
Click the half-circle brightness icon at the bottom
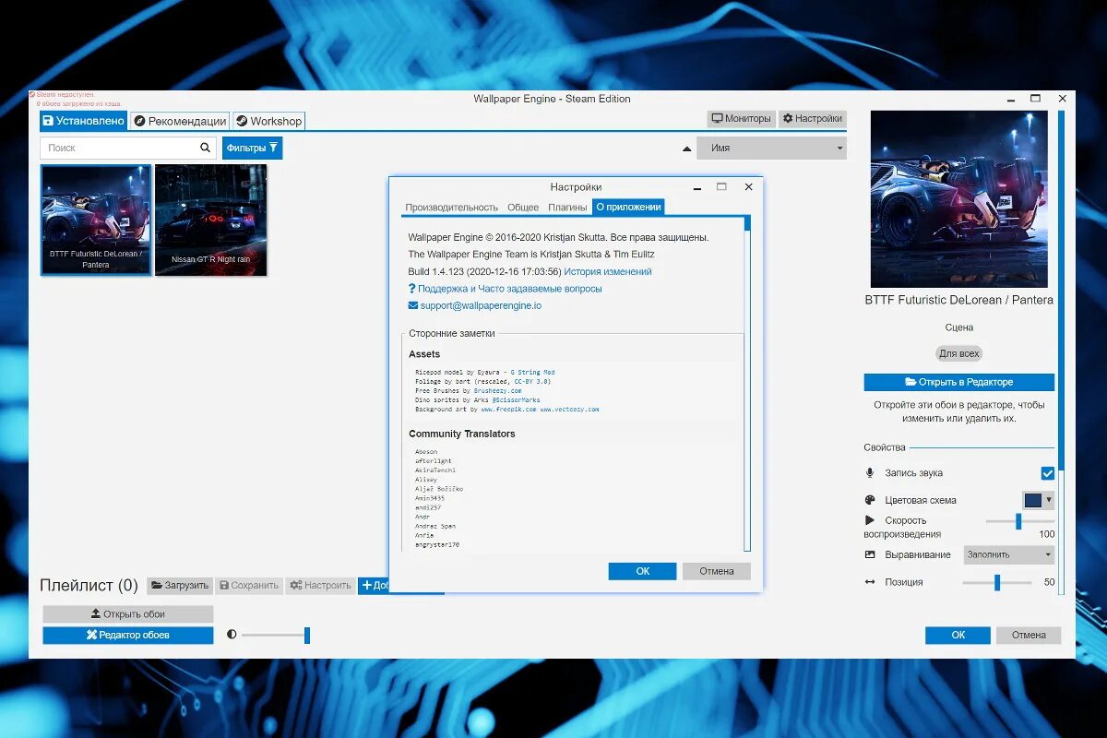click(232, 635)
